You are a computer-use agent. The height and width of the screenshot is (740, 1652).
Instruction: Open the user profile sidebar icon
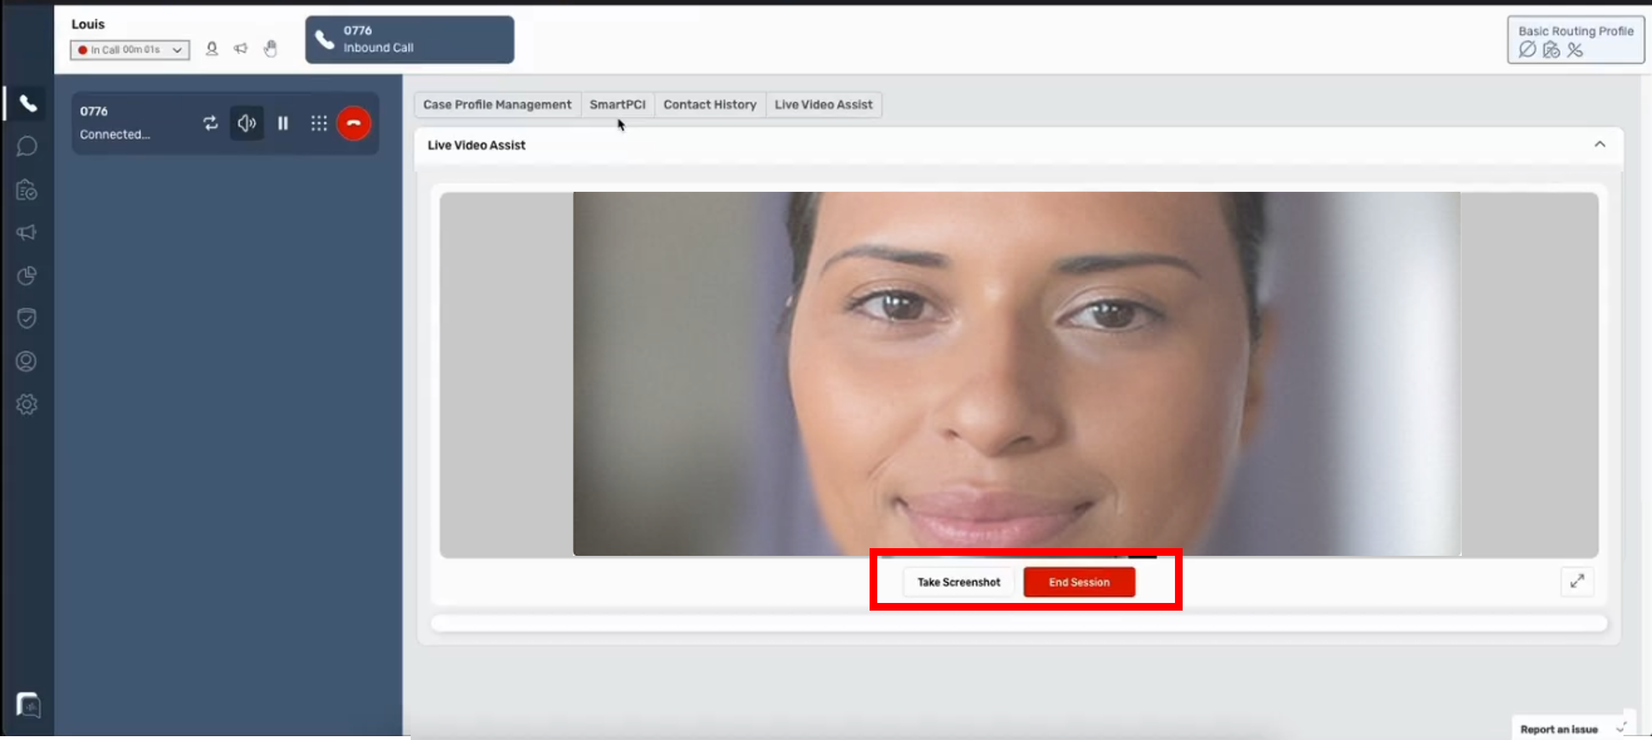click(26, 361)
